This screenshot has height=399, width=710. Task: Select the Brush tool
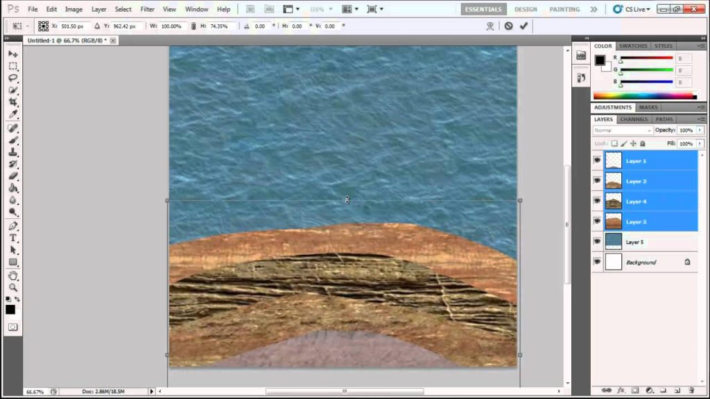pos(12,140)
